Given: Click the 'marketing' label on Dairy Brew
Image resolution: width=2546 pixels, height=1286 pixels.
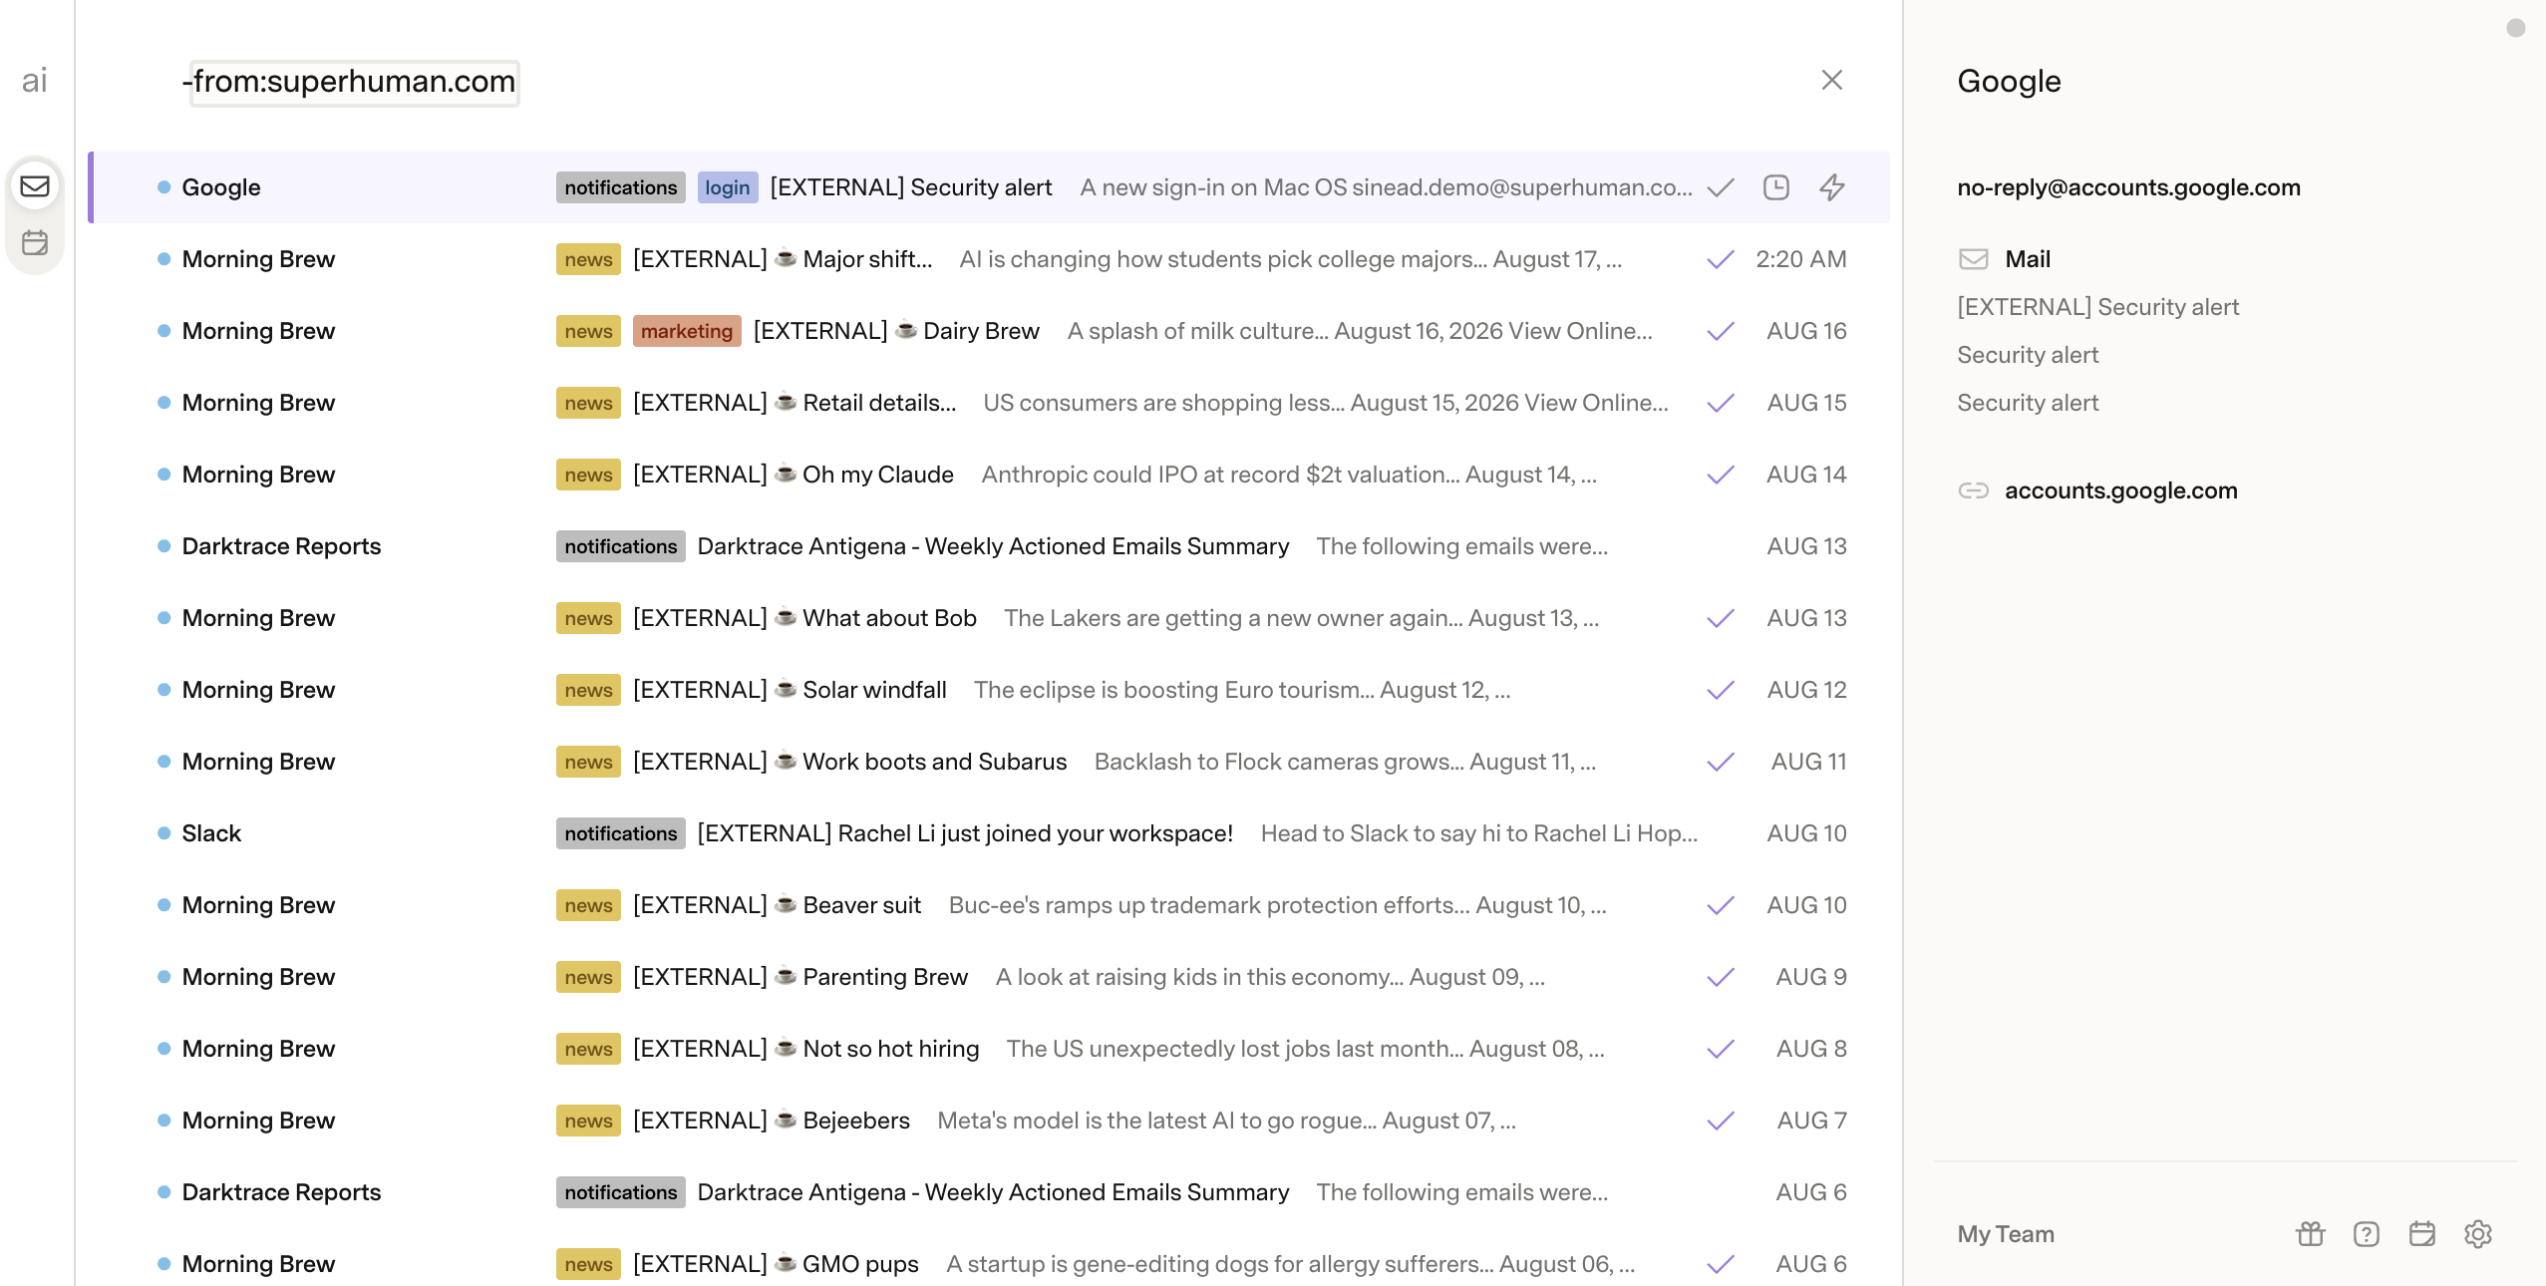Looking at the screenshot, I should click(687, 331).
